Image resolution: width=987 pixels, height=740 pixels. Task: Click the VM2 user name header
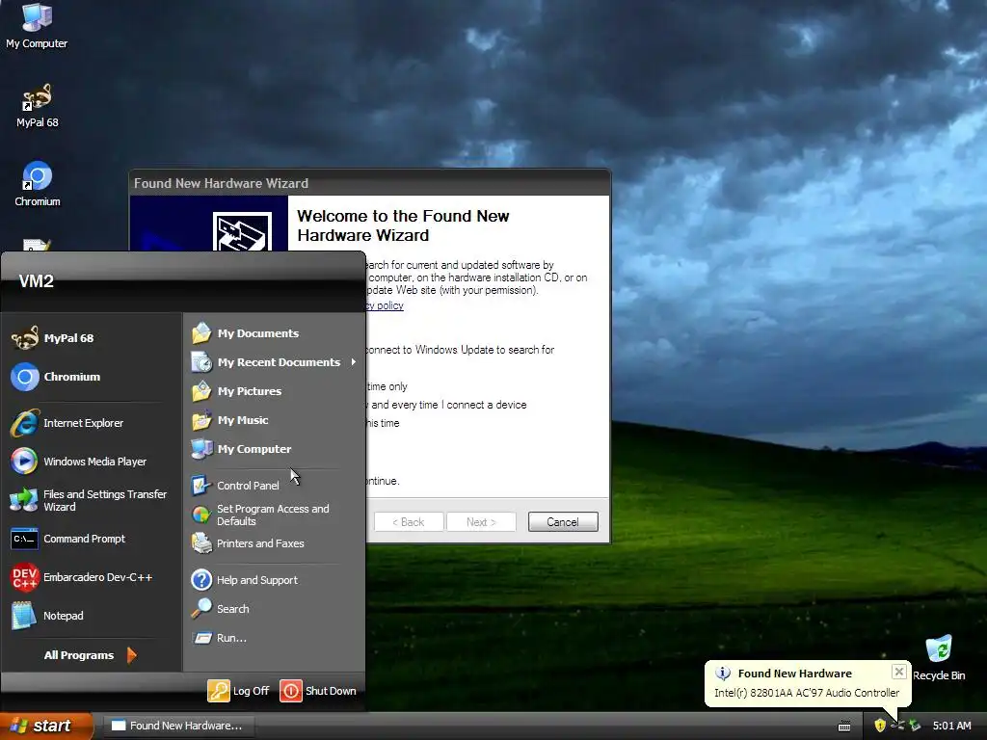click(36, 280)
